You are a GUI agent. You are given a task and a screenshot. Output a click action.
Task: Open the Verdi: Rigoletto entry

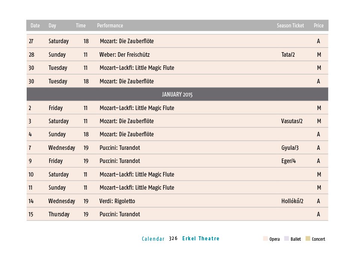[x=117, y=201]
